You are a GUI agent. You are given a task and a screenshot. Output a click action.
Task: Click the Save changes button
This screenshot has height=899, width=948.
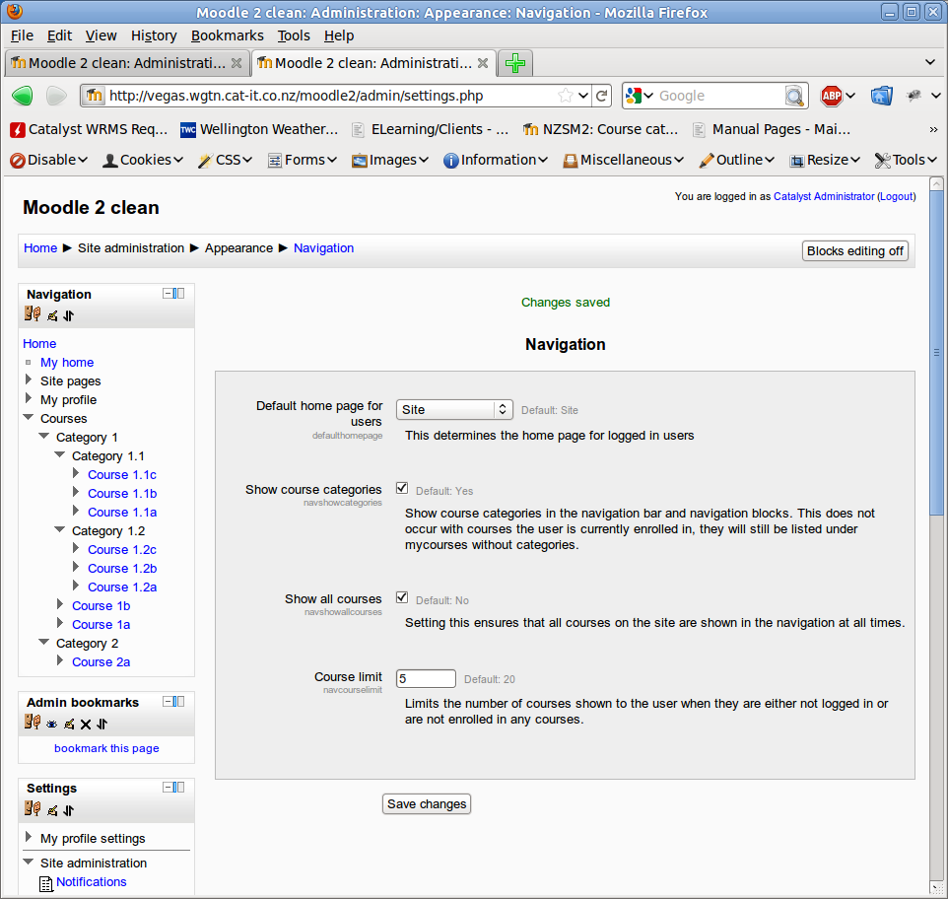point(427,804)
